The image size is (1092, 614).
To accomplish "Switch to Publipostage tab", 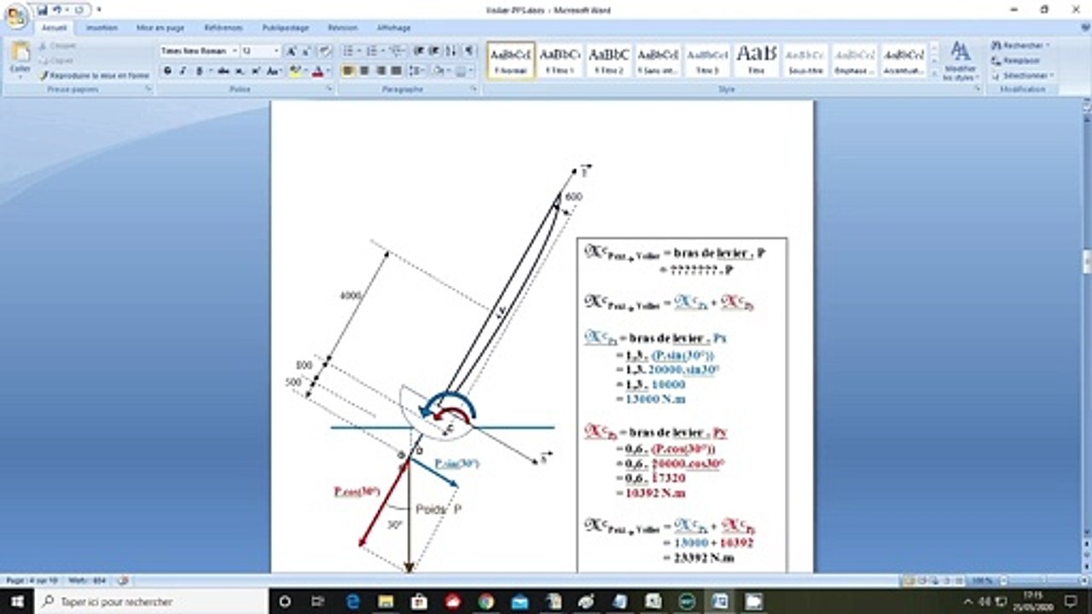I will click(x=286, y=27).
